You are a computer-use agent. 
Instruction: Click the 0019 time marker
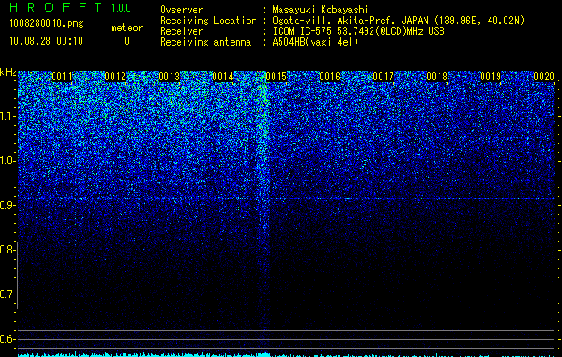tap(491, 77)
